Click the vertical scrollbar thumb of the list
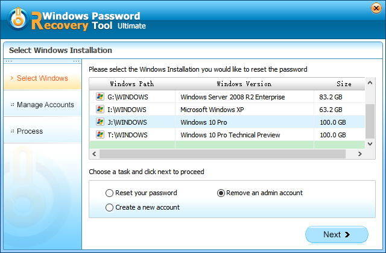This screenshot has height=253, width=386. [x=370, y=122]
